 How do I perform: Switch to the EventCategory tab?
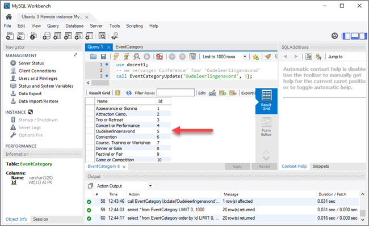click(129, 46)
